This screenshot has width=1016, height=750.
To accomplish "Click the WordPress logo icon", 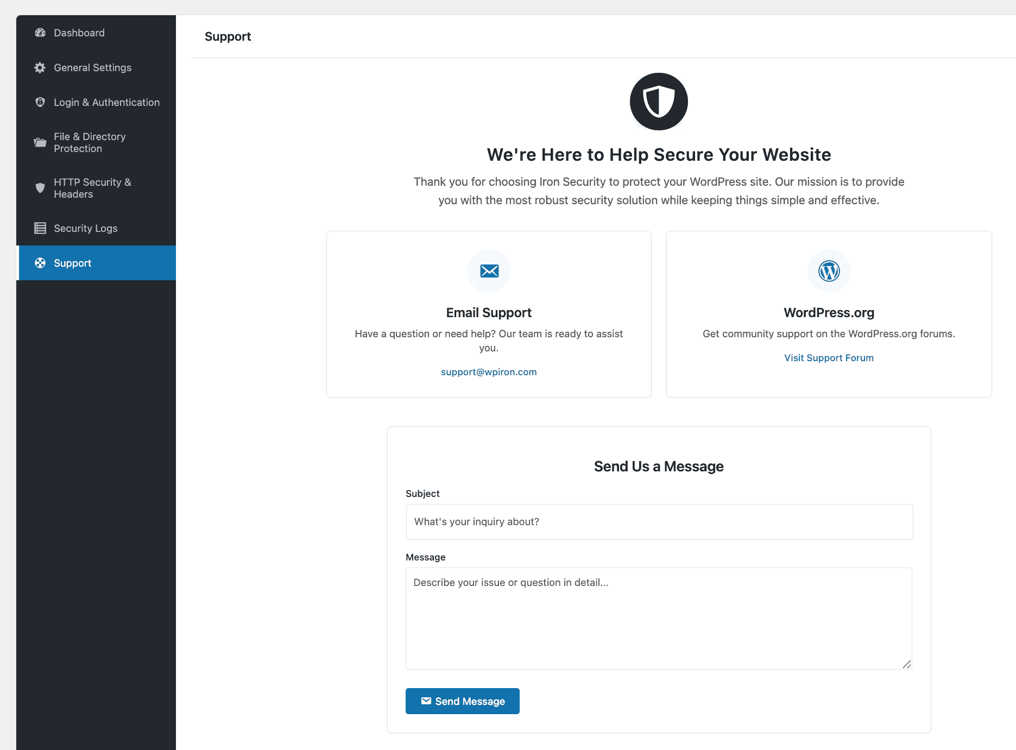I will pyautogui.click(x=829, y=270).
